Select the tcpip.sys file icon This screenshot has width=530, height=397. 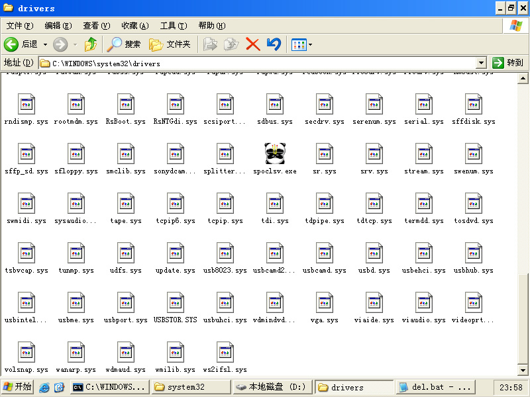coord(225,203)
